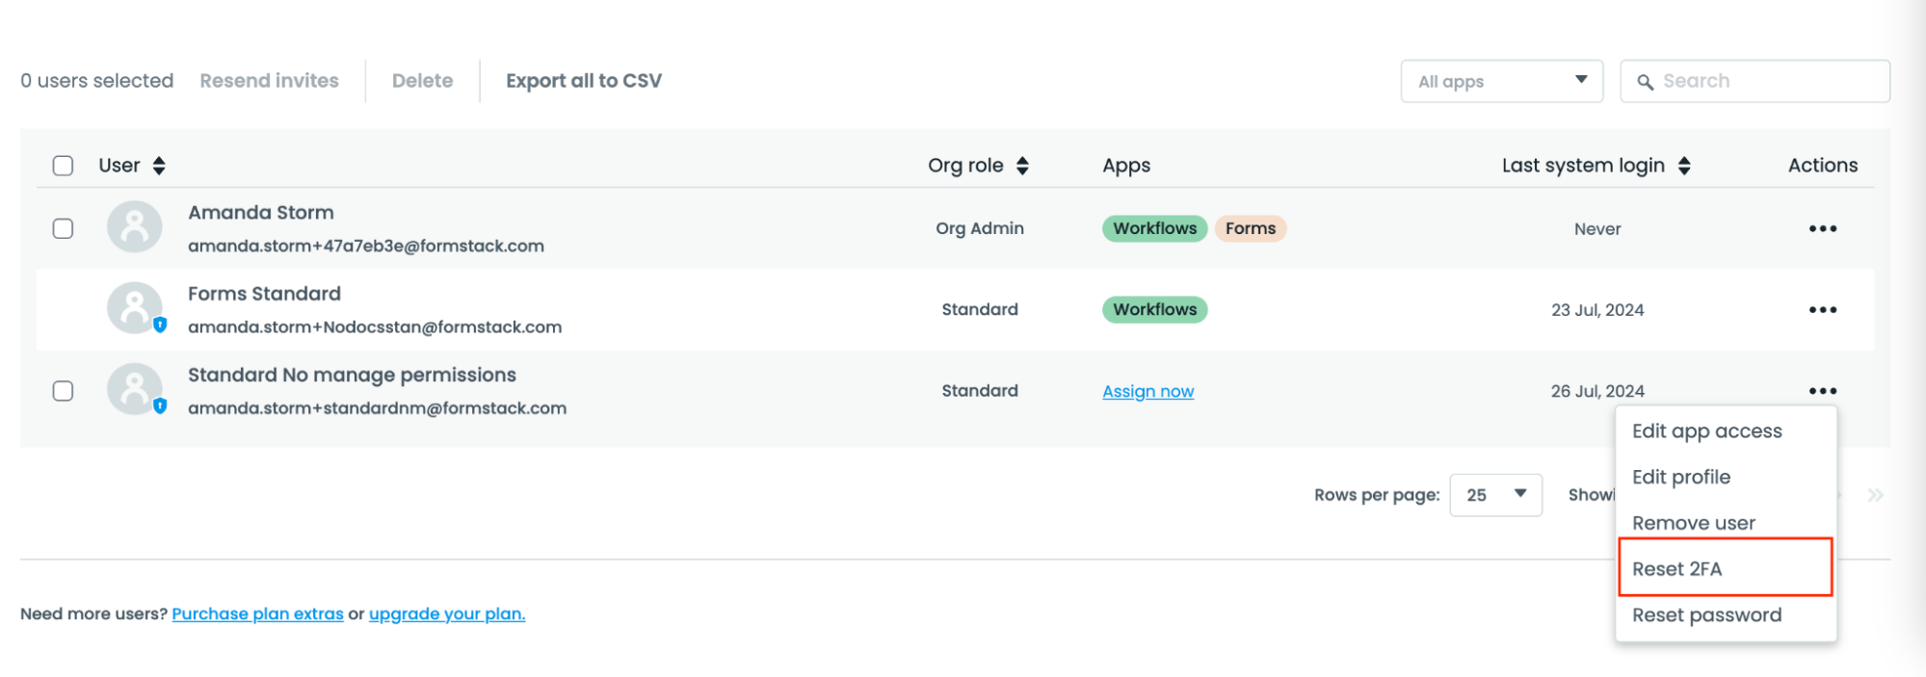The height and width of the screenshot is (677, 1926).
Task: Click Amanda Storm's avatar icon
Action: pos(134,227)
